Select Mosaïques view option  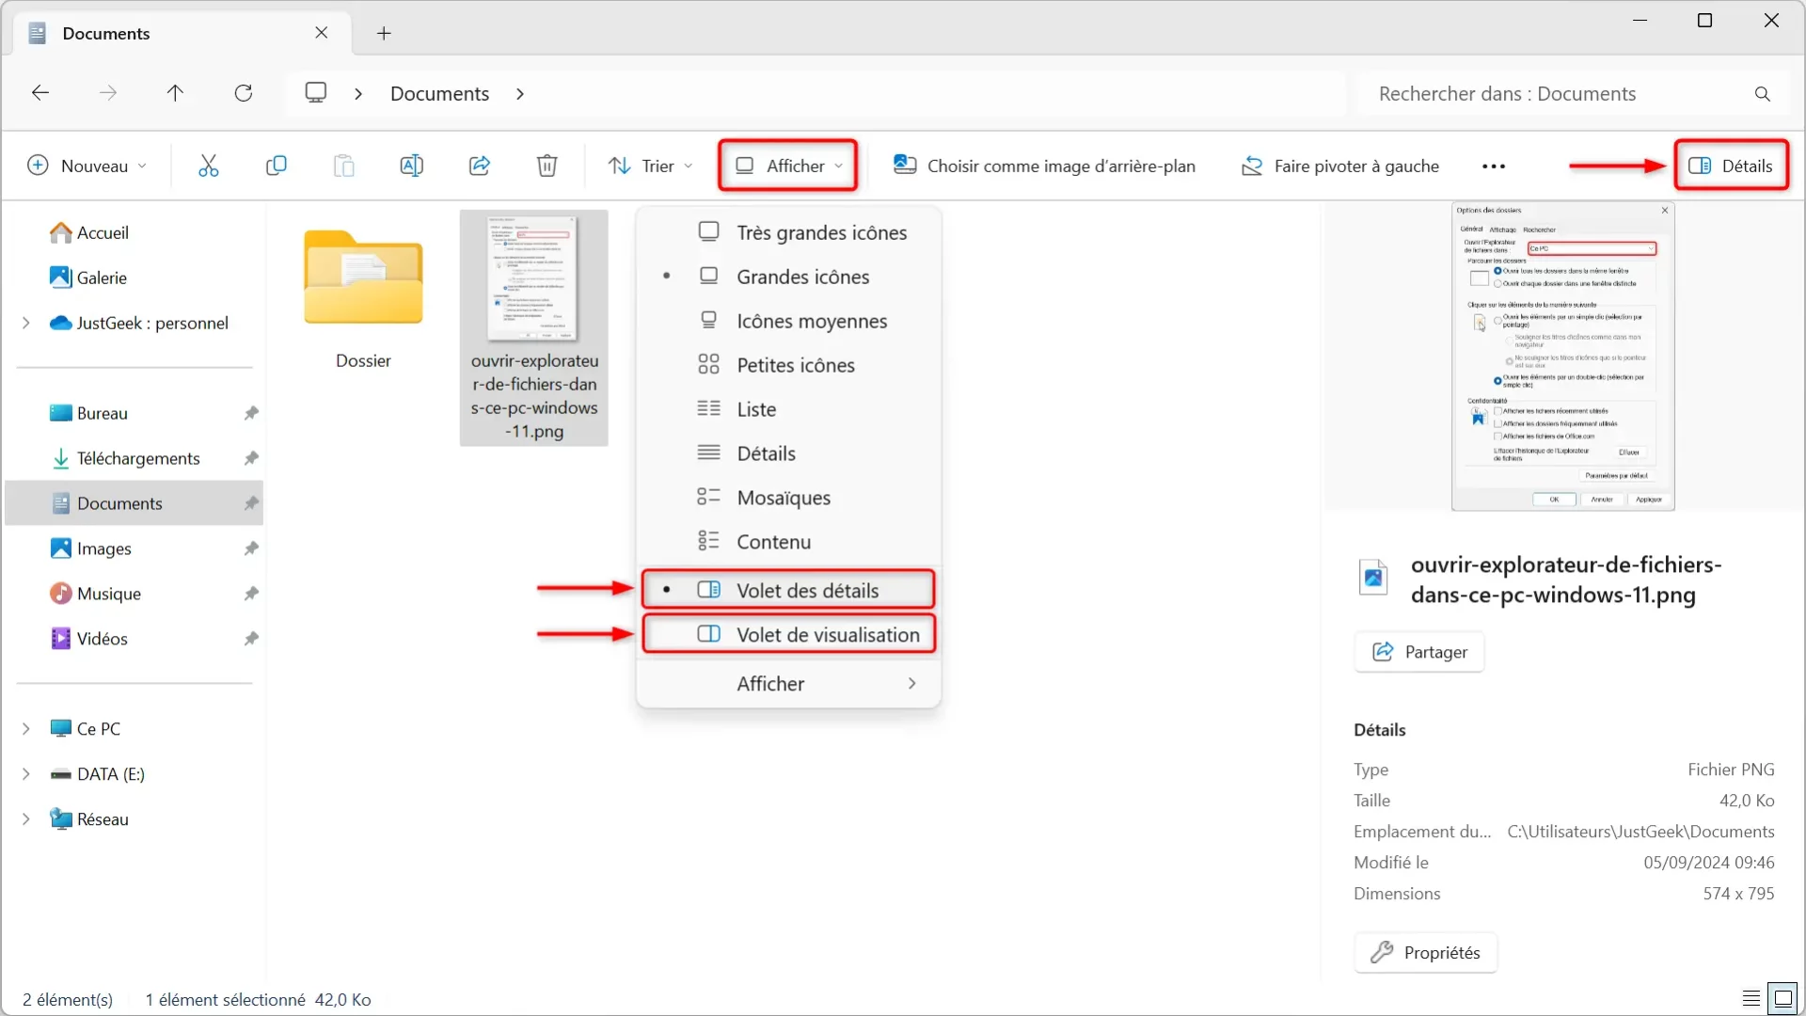point(788,498)
